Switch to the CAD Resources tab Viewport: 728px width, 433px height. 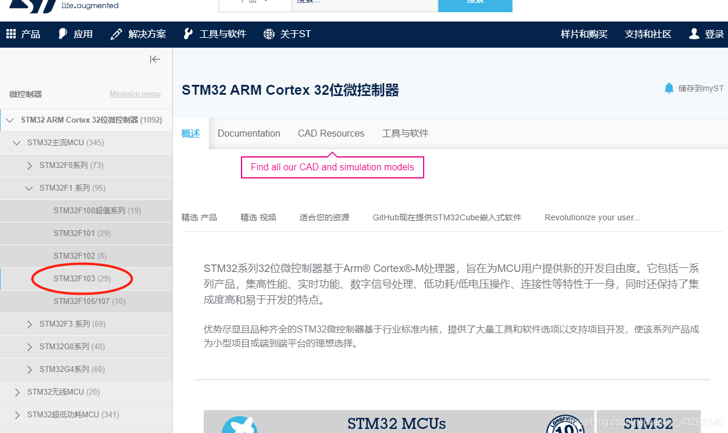pos(331,134)
